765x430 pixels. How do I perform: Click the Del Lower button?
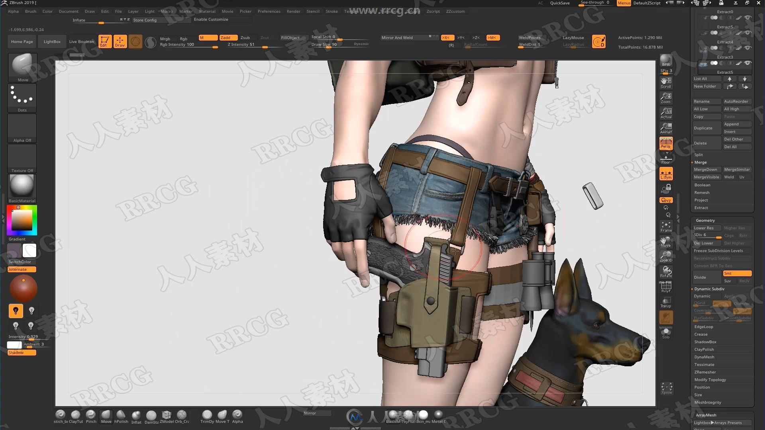click(707, 243)
